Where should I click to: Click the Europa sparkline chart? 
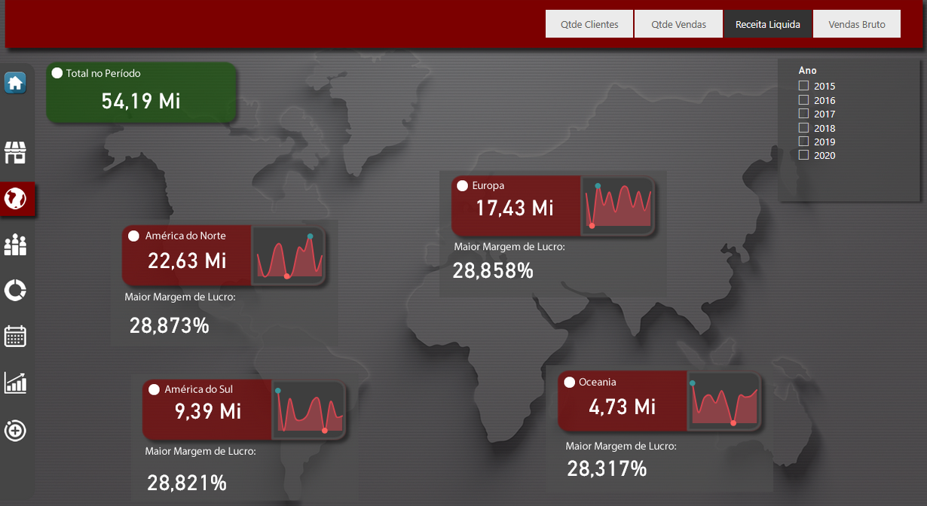click(617, 206)
